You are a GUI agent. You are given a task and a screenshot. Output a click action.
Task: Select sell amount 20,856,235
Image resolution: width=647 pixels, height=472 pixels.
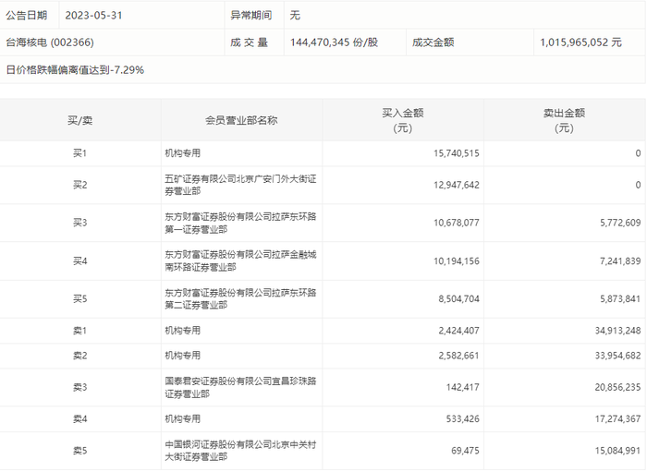[x=617, y=388]
